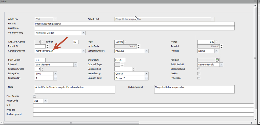
Task: Decrease the Menge value with down arrow
Action: [x=217, y=43]
